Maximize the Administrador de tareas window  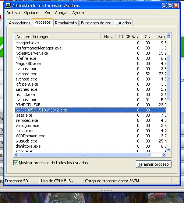[170, 6]
